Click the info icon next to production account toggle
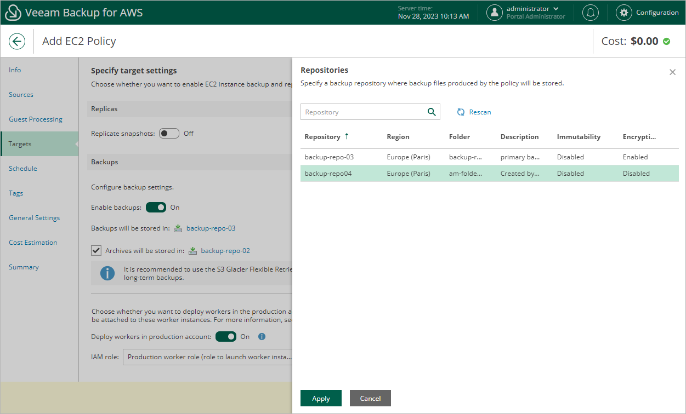686x414 pixels. click(262, 337)
